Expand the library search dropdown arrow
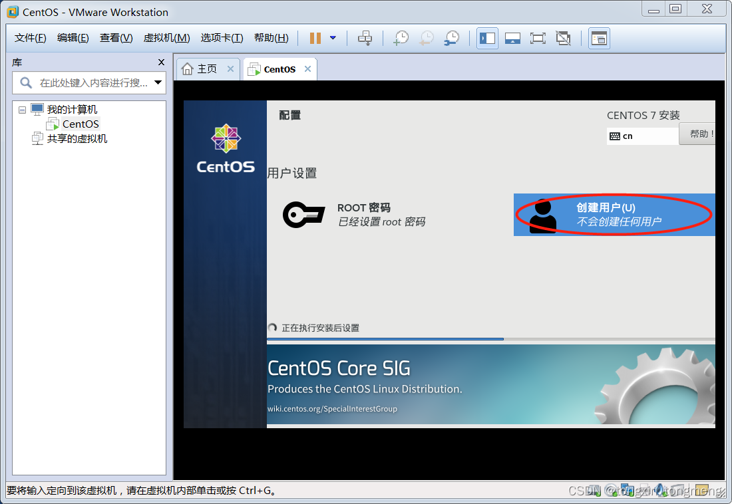Screen dimensions: 732x504 [x=158, y=82]
